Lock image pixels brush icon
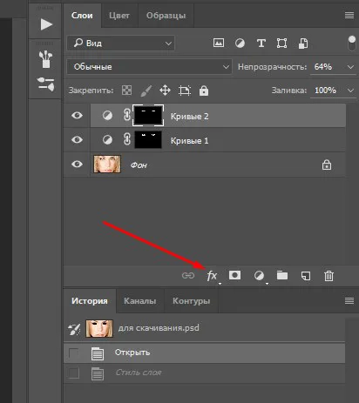 146,91
